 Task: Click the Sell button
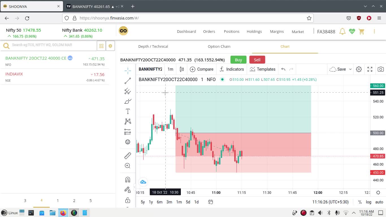coord(257,60)
